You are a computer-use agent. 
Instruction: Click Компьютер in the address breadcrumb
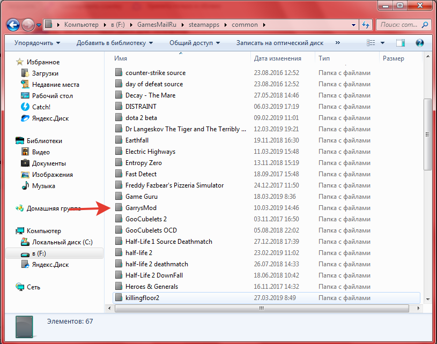coord(82,25)
